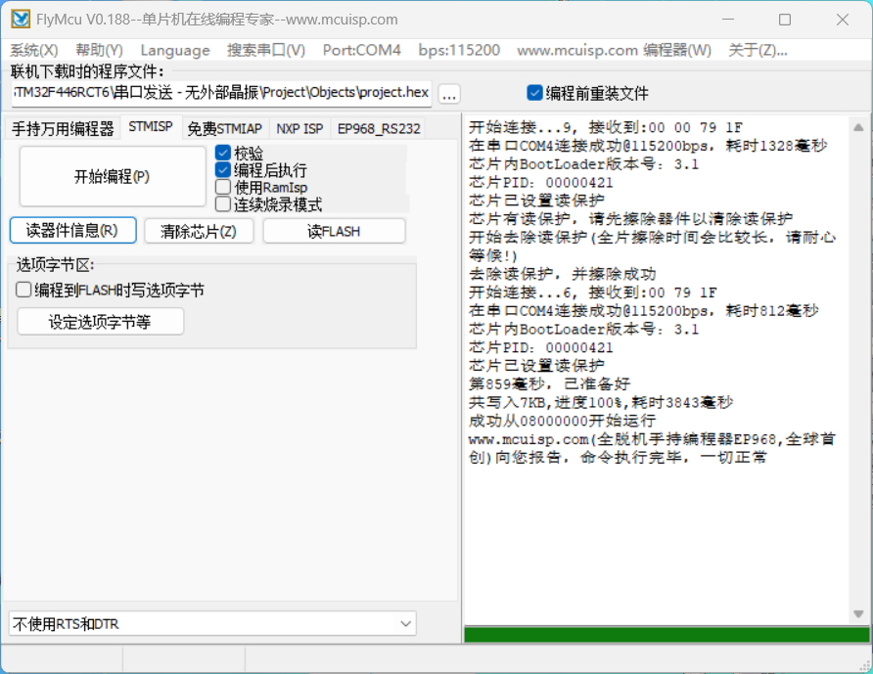
Task: Click the log scrollbar up arrow
Action: (858, 127)
